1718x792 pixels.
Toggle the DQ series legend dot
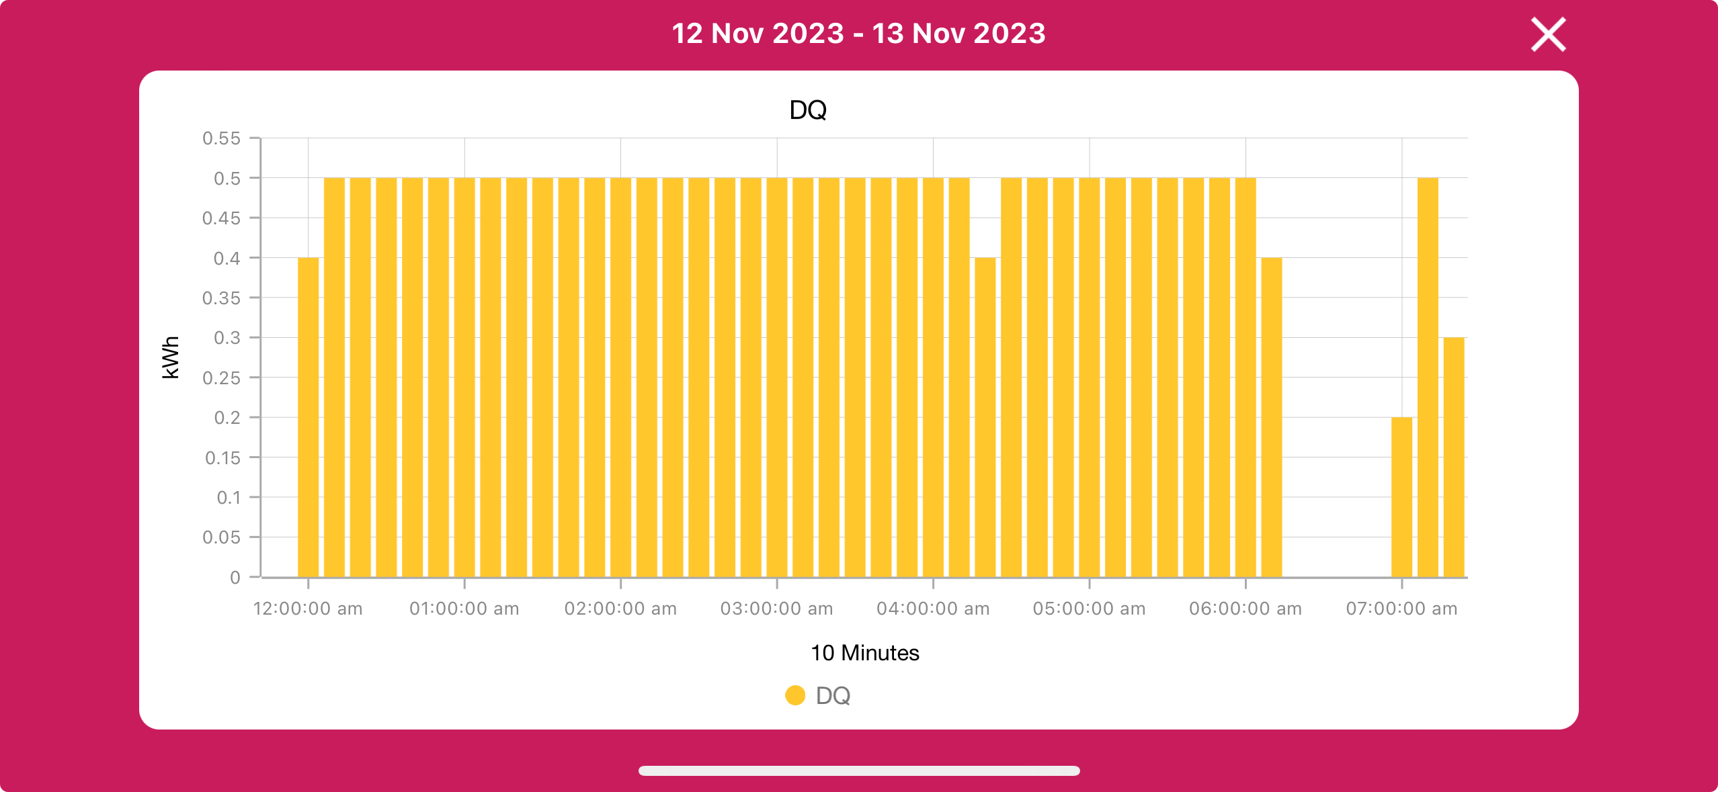(795, 695)
